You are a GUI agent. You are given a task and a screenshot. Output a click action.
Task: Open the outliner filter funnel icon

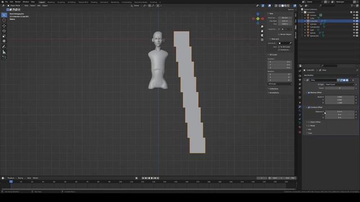[353, 6]
